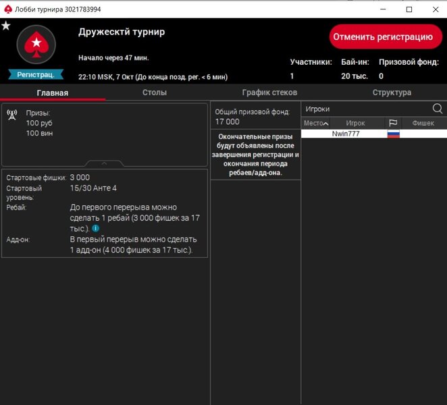Click the Регистрац. status badge
Image resolution: width=447 pixels, height=405 pixels.
(36, 74)
